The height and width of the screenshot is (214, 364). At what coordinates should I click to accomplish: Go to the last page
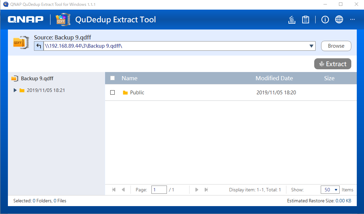(x=206, y=190)
